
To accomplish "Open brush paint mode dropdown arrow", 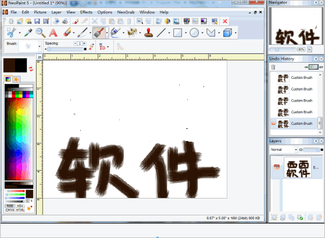I will click(x=108, y=47).
